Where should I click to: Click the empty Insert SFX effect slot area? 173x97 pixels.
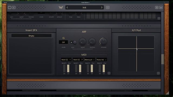[x=31, y=56]
